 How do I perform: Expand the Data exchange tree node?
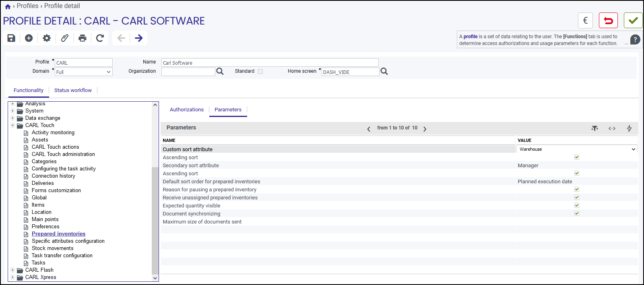pos(13,118)
